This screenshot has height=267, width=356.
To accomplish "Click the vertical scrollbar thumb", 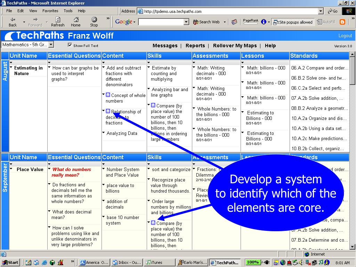I will click(x=352, y=70).
